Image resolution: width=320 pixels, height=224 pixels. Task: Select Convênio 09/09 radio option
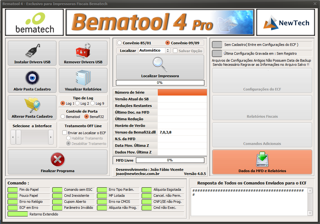pos(167,43)
